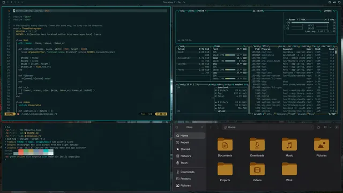Screen dimensions: 343x193
Task: Go forward in Files navigation
Action: click(x=218, y=127)
